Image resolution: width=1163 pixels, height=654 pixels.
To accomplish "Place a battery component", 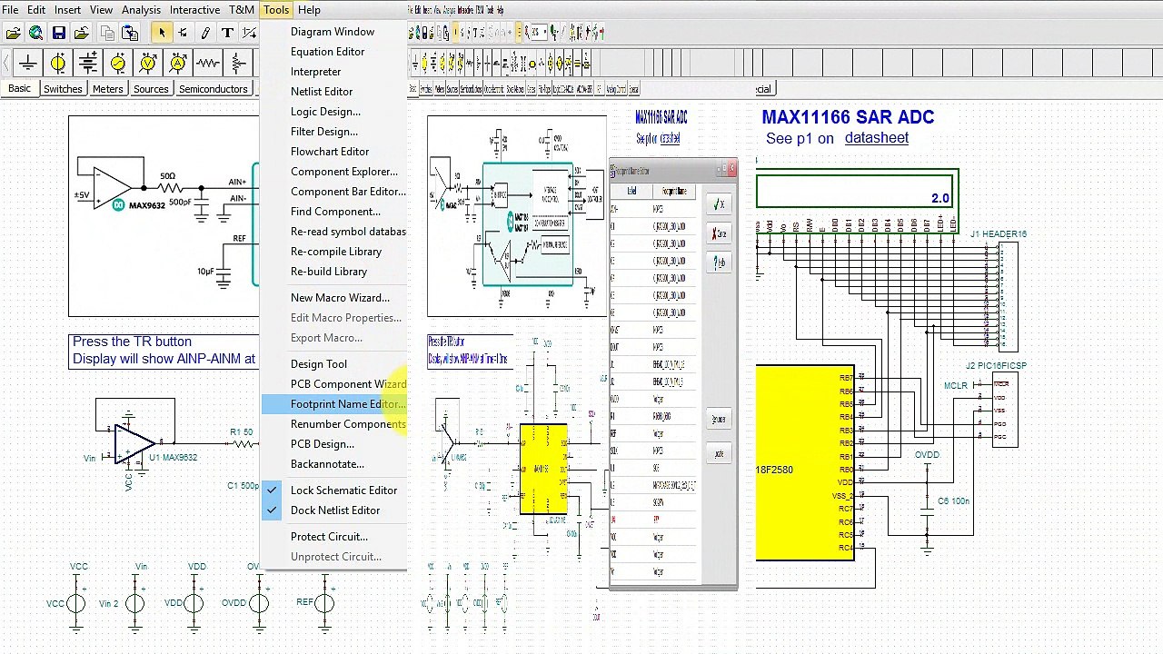I will click(88, 63).
